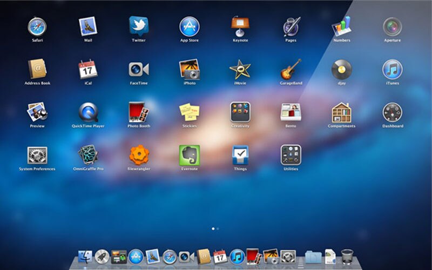Launch Evernote
Screen dimensions: 432x270
pyautogui.click(x=190, y=156)
